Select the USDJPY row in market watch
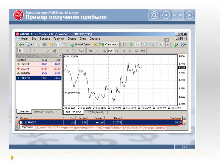Viewport: 220px width, 165px height. tap(39, 68)
